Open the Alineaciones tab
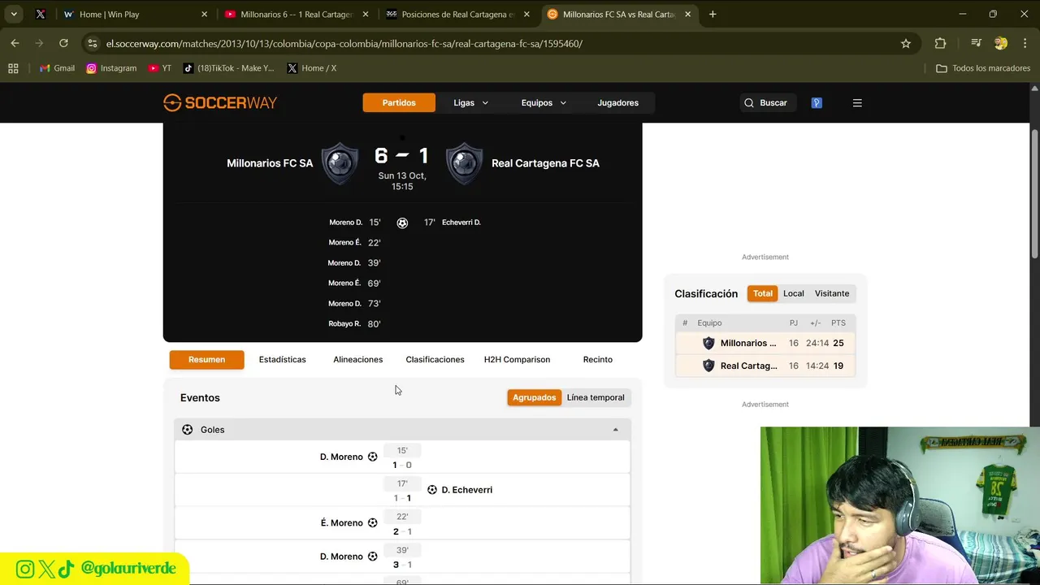Viewport: 1040px width, 585px height. [x=357, y=360]
